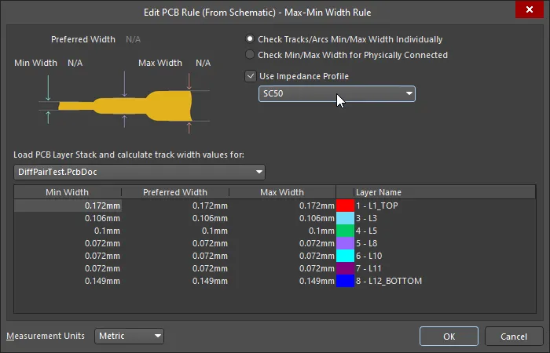
Task: Select the 0.172mm Min Width cell for L1_TOP
Action: coord(68,205)
